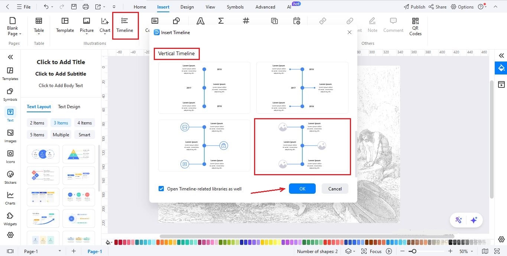507x256 pixels.
Task: Open the Help question mark dropdown
Action: pos(486,7)
